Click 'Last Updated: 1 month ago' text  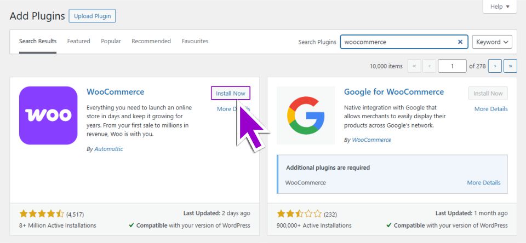[472, 213]
